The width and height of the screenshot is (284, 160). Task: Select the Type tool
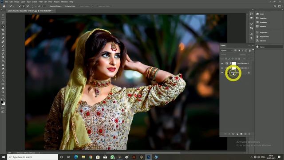point(3,76)
